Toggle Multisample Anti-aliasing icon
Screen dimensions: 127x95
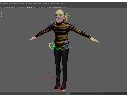pyautogui.click(x=23, y=8)
